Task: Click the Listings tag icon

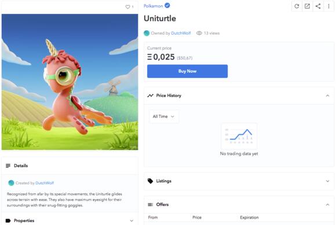Action: (x=151, y=181)
